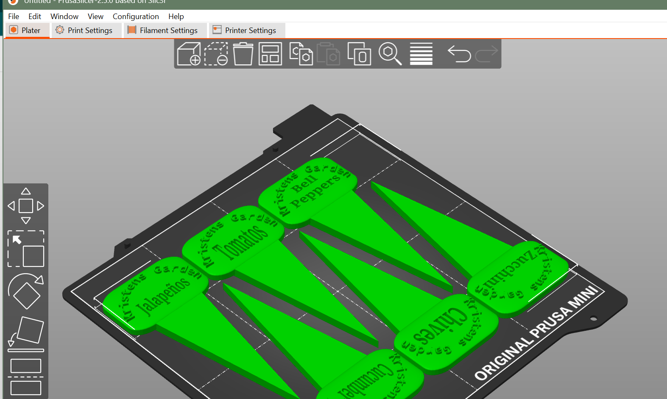Image resolution: width=667 pixels, height=399 pixels.
Task: Open the View menu
Action: click(95, 17)
